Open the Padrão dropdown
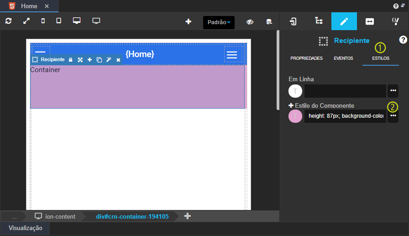409x236 pixels. click(x=219, y=22)
